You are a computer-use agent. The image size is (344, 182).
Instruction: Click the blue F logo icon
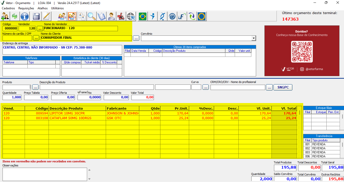(182, 16)
